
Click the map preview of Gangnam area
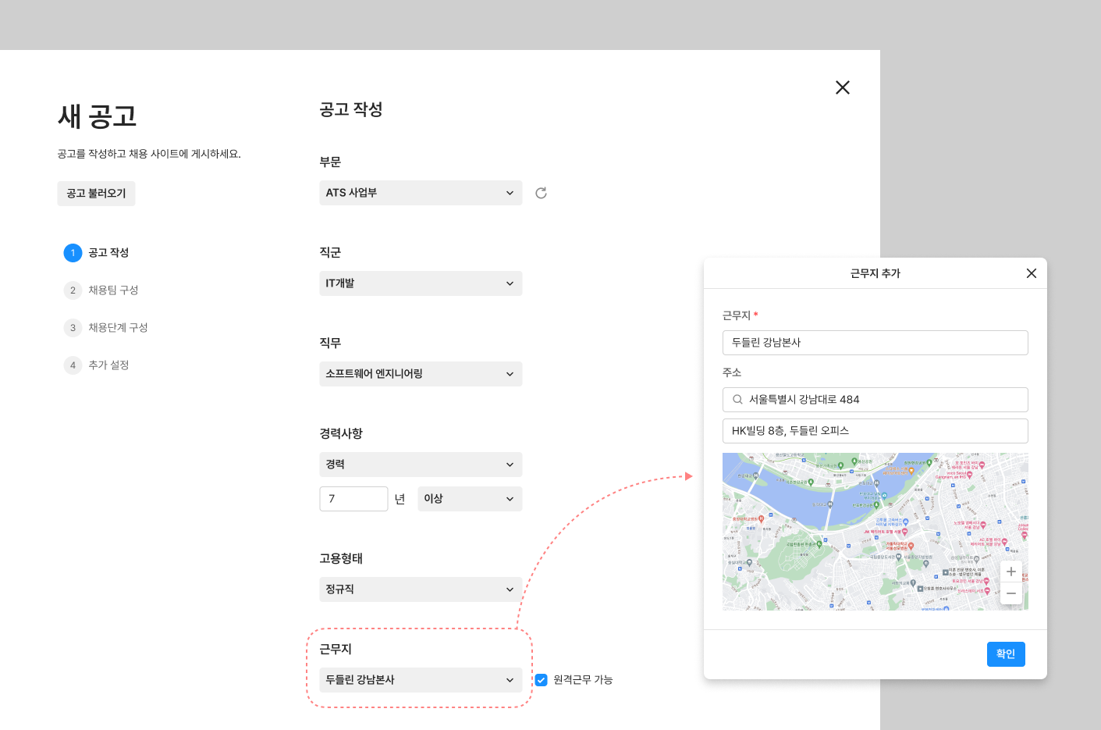tap(858, 531)
